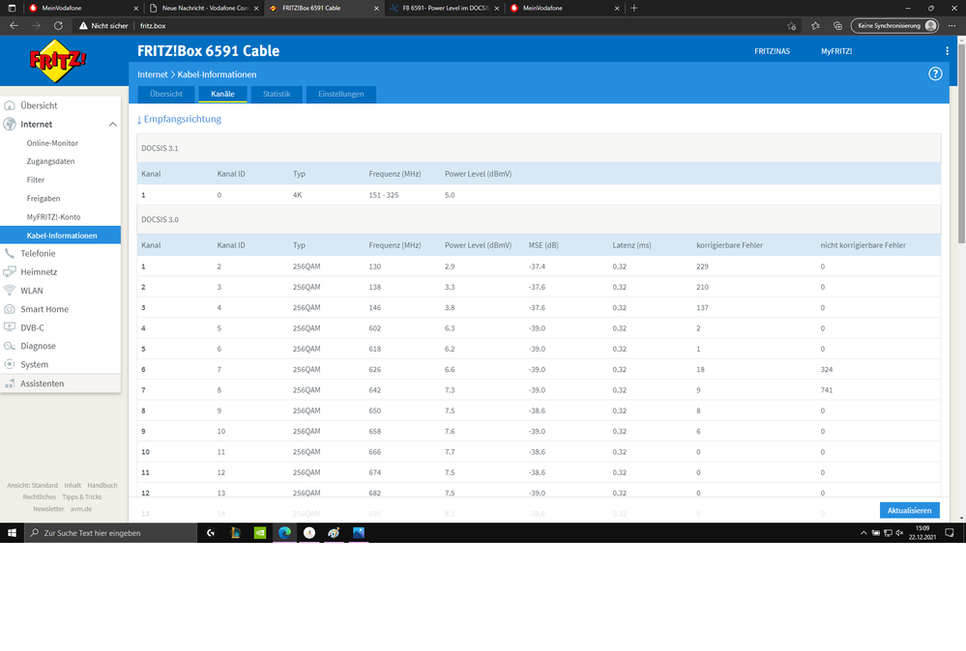Select Kabel-Informationen in sidebar

point(60,235)
